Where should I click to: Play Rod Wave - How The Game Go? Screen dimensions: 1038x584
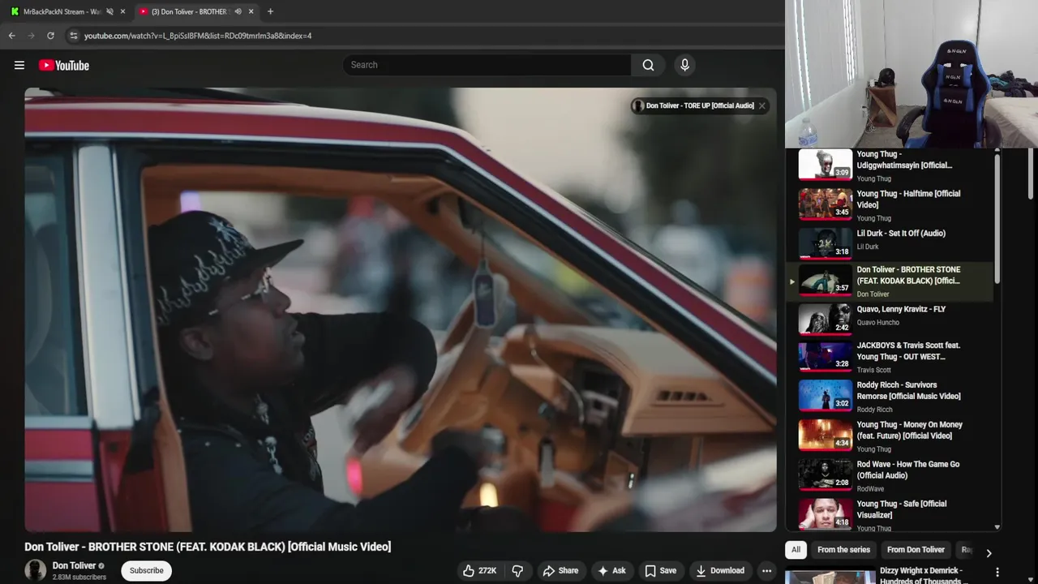click(x=892, y=476)
